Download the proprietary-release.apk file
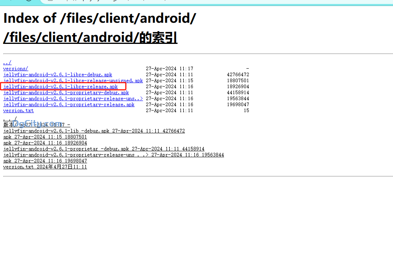Viewport: 393px width, 253px height. pos(69,105)
